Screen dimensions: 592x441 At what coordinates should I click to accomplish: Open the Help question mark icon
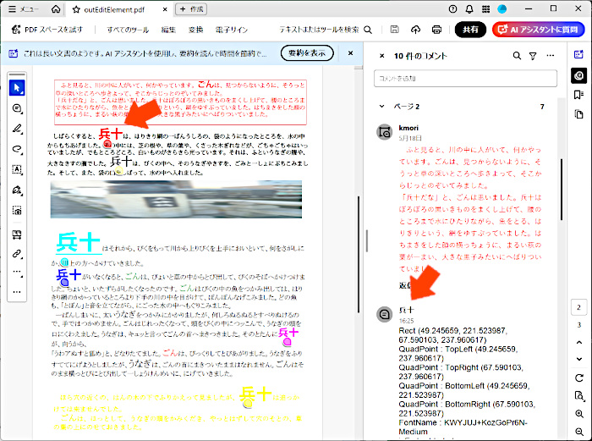[x=452, y=9]
